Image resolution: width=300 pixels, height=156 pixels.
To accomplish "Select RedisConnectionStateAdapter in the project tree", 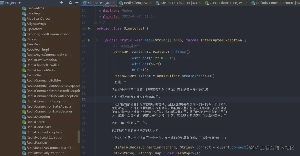I will pyautogui.click(x=49, y=106).
